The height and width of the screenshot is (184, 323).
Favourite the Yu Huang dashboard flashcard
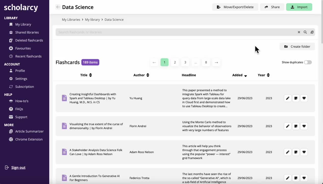[x=304, y=98]
